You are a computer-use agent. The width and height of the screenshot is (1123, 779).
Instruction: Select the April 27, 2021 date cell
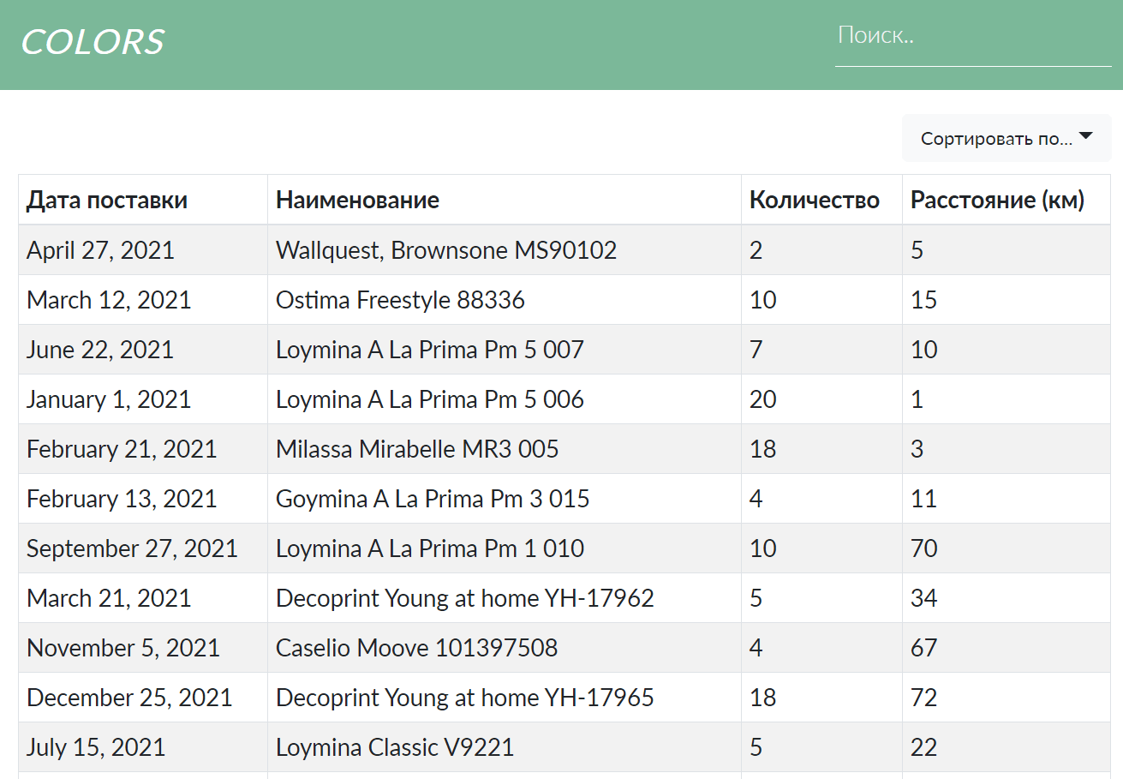coord(143,250)
